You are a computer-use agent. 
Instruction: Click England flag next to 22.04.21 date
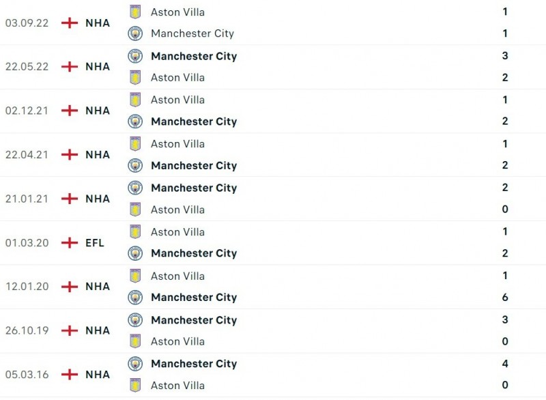(70, 155)
